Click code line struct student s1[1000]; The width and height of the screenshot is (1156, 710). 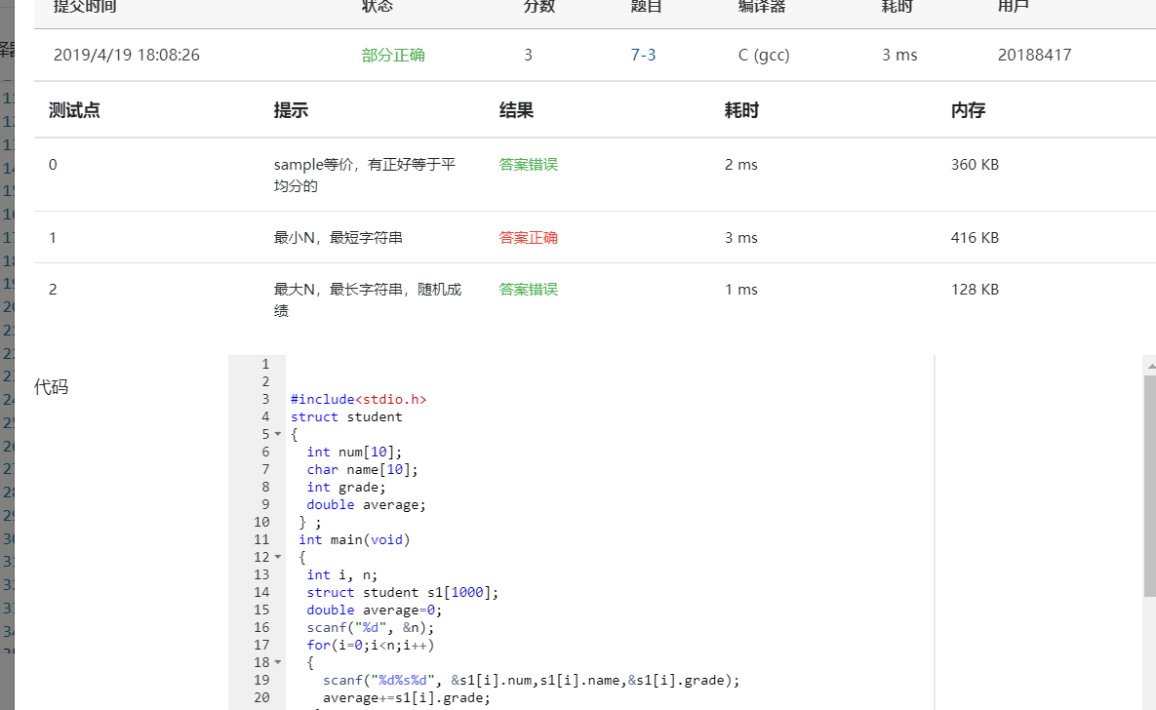[403, 592]
